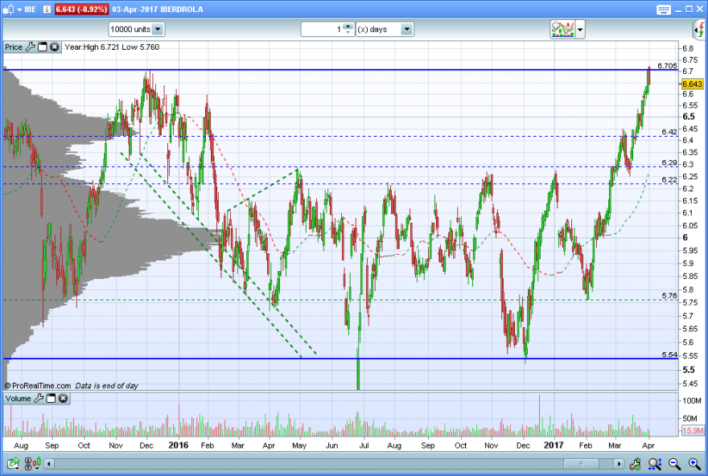
Task: Close the Price panel
Action: click(55, 47)
